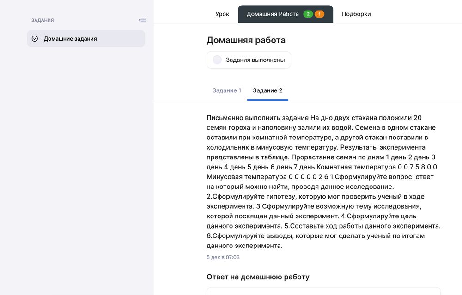Click the check-circle icon beside Домашние задания
Image resolution: width=462 pixels, height=295 pixels.
[x=35, y=39]
